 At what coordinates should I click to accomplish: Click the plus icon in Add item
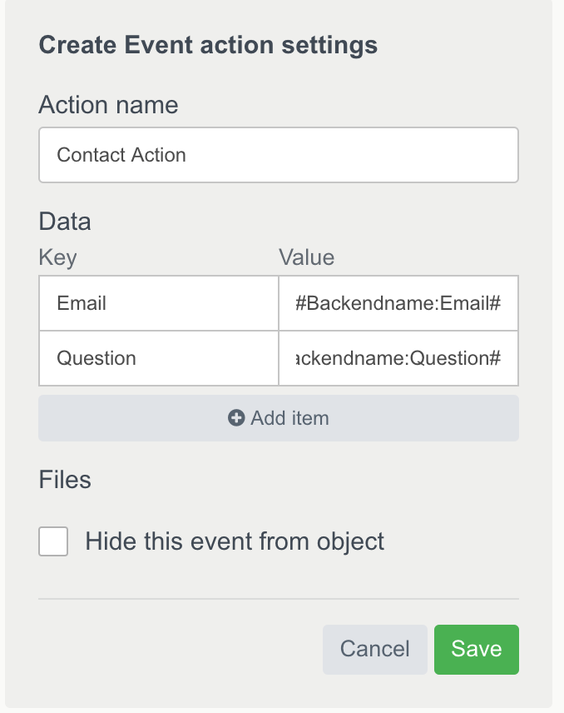point(236,418)
